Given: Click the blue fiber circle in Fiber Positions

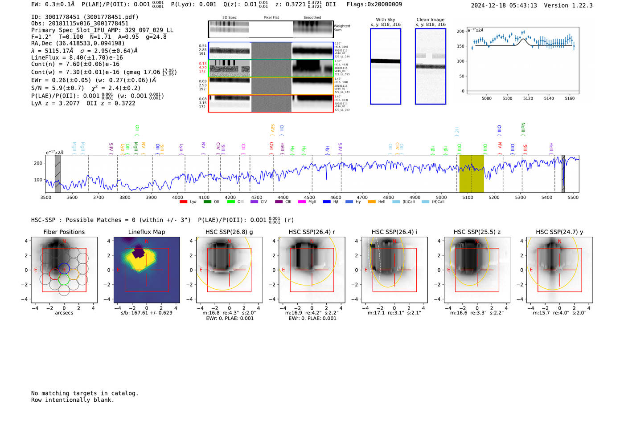Looking at the screenshot, I should (64, 268).
